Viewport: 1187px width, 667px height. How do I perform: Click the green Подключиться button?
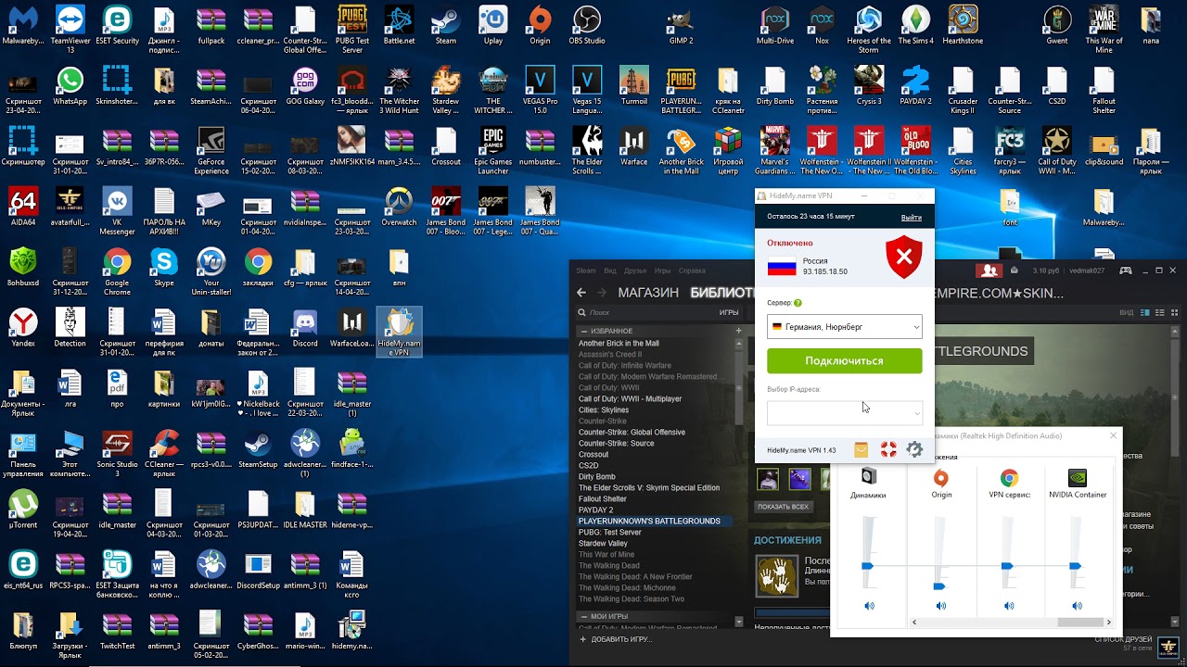pyautogui.click(x=845, y=360)
